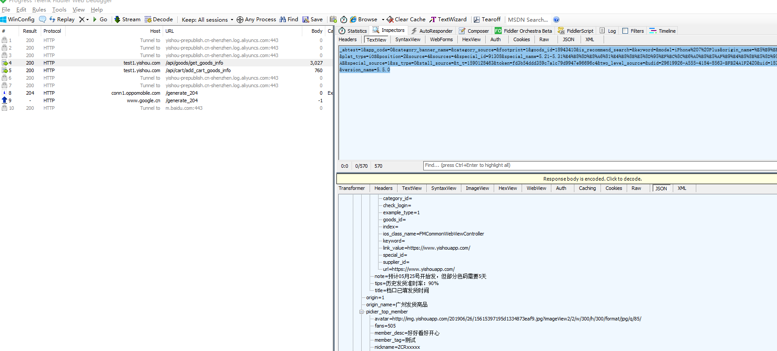The width and height of the screenshot is (777, 351).
Task: Click the Any Process target picker
Action: pos(256,19)
